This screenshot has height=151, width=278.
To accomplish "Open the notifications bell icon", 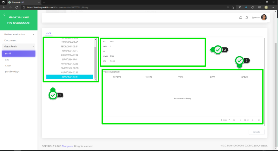I will [247, 18].
